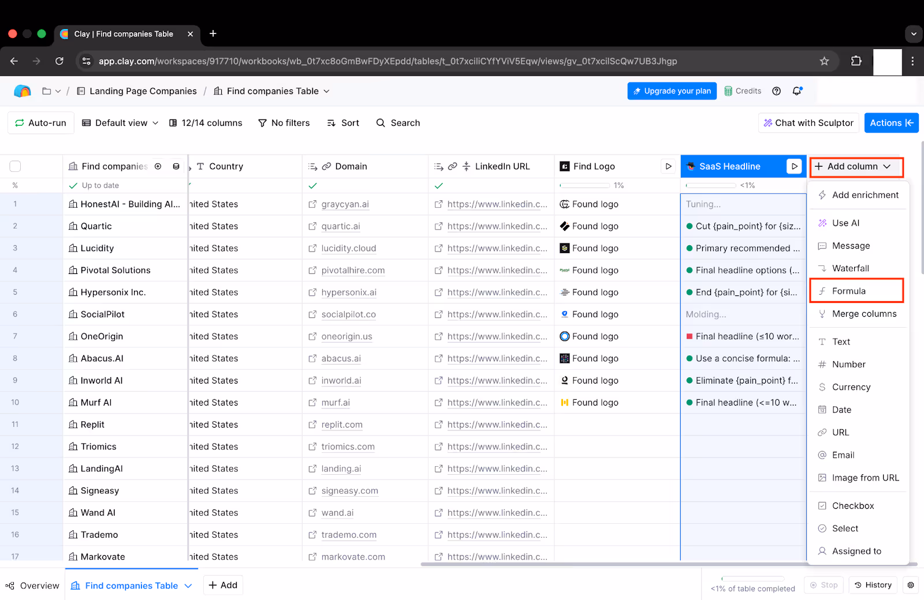The width and height of the screenshot is (924, 600).
Task: Click the Sort button
Action: pyautogui.click(x=343, y=123)
